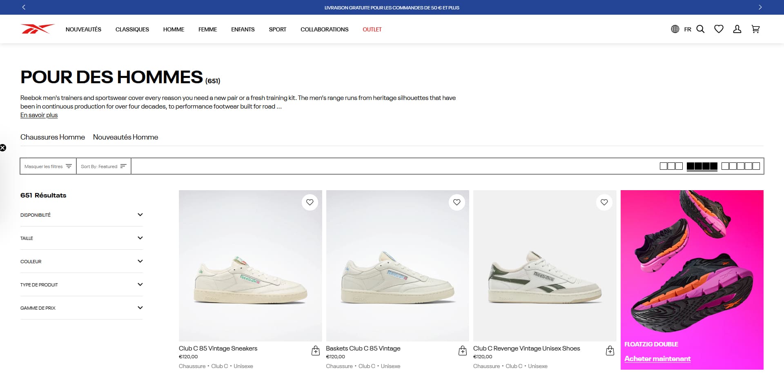Screen dimensions: 784x375
Task: Open the Club C 85 Vintage Sneakers image
Action: click(250, 266)
